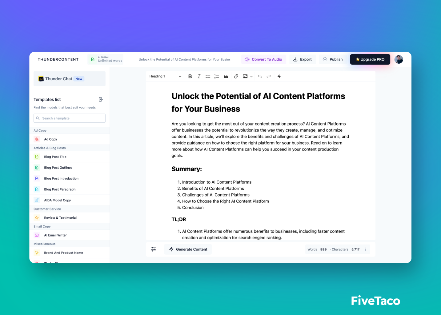Focus the Search a template field
Viewport: 441px width, 315px height.
70,118
